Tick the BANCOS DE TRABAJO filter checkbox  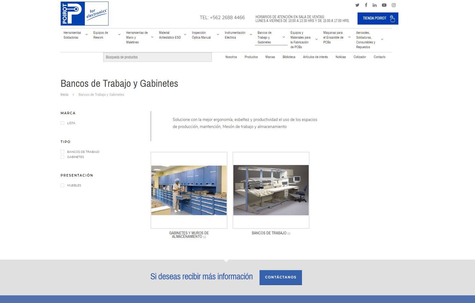pos(63,152)
